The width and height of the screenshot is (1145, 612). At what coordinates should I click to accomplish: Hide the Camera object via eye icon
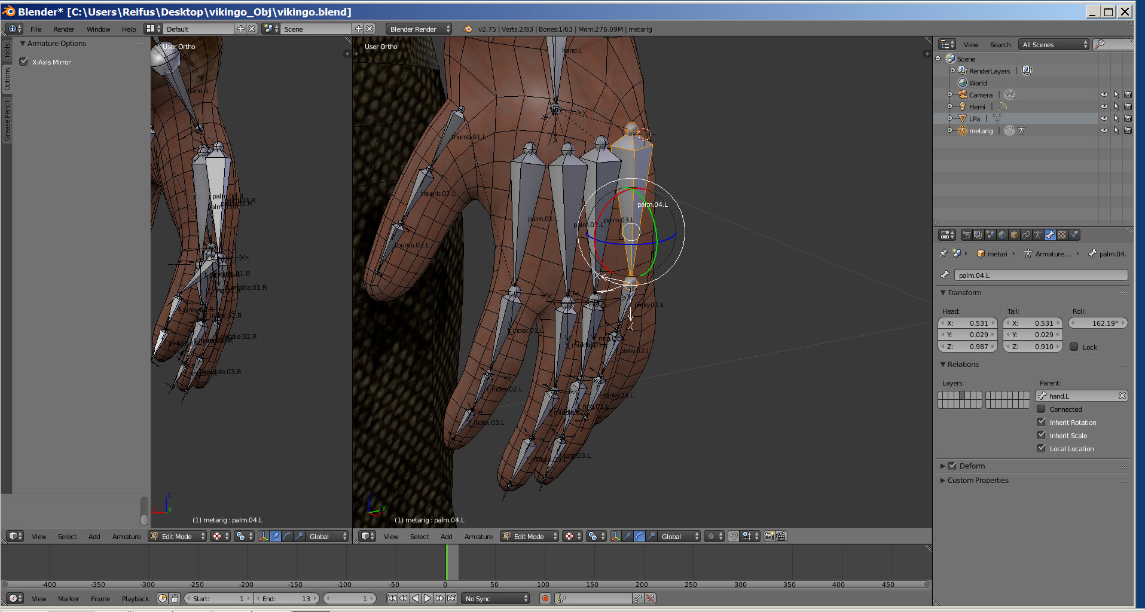point(1104,94)
